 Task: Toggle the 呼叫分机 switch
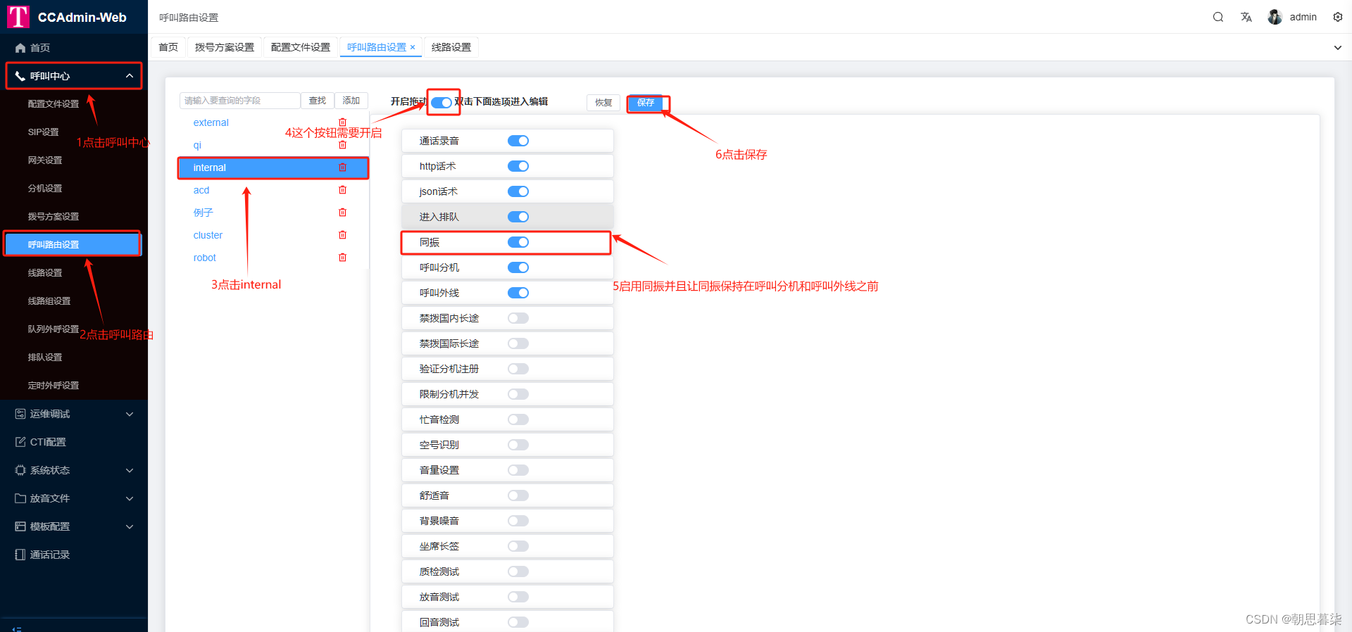518,267
